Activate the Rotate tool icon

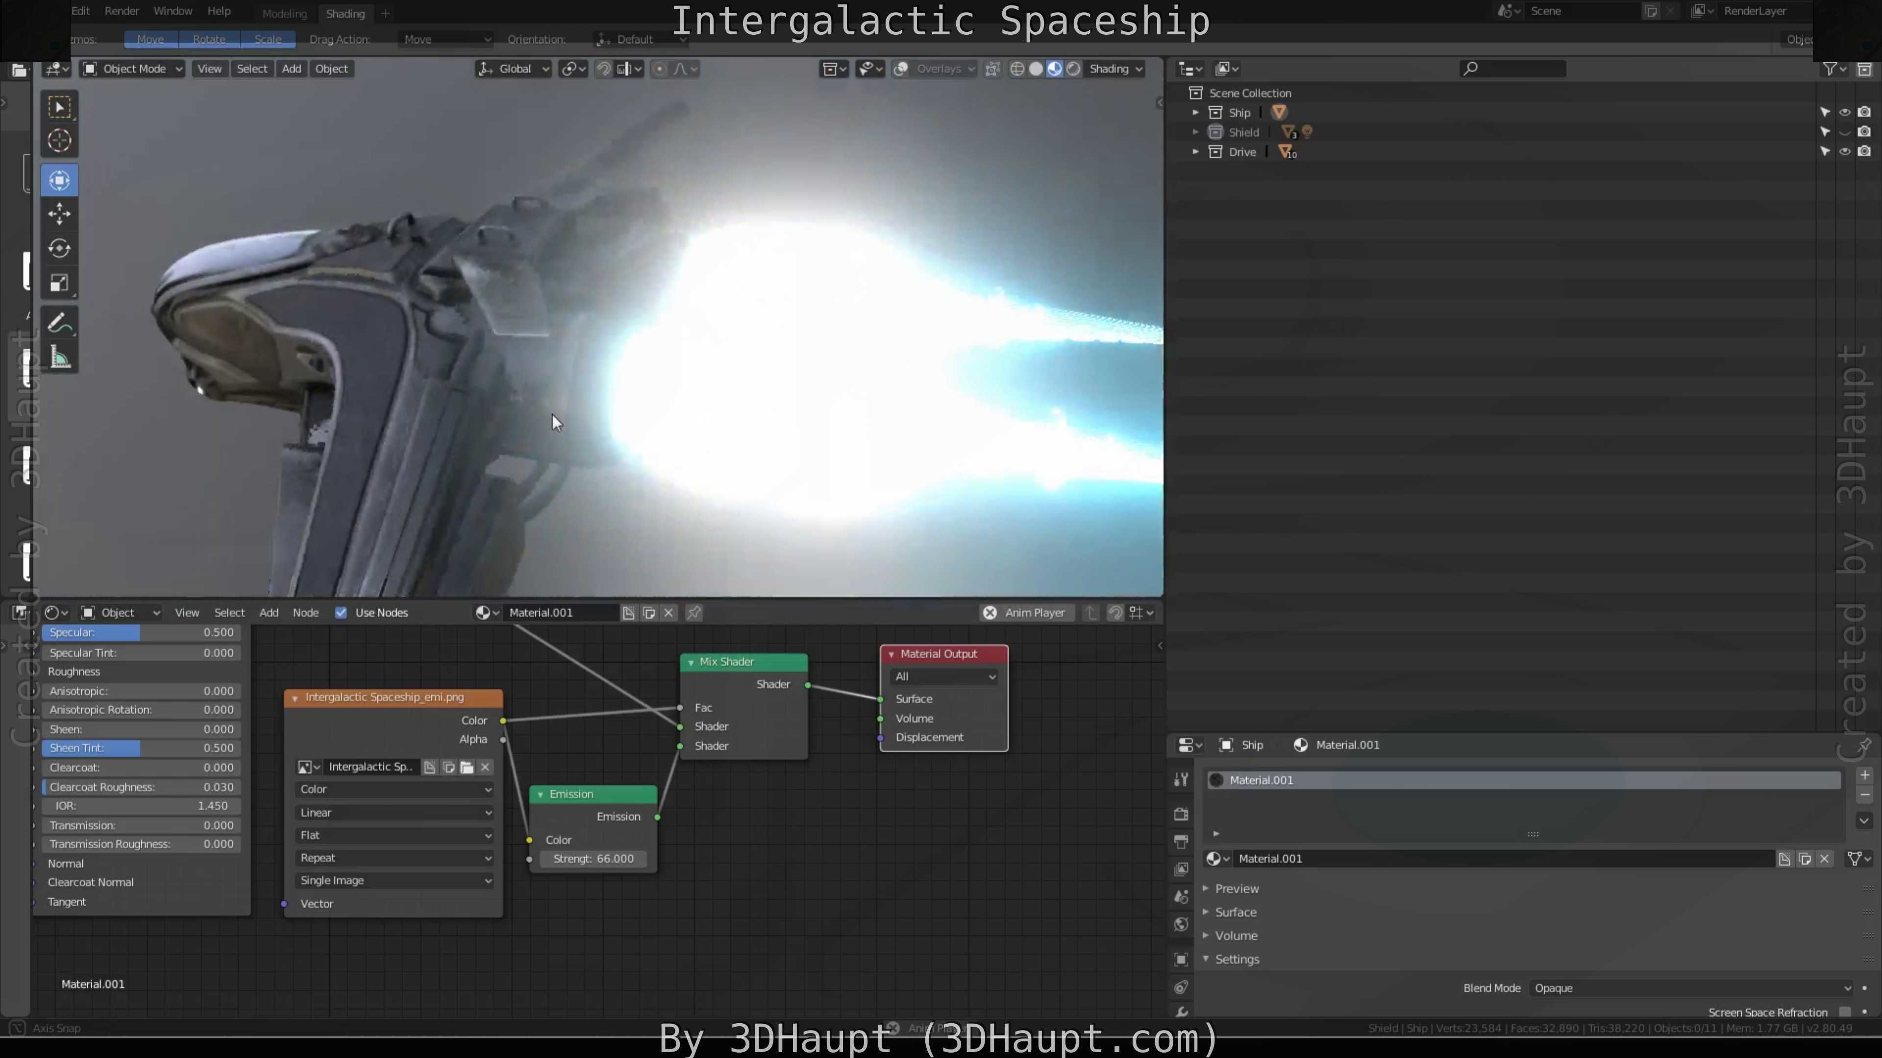point(59,248)
